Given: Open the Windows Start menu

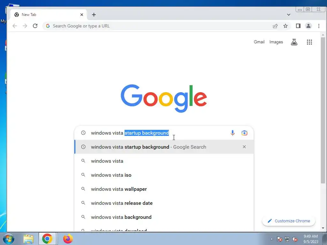Looking at the screenshot, I should pos(9,239).
